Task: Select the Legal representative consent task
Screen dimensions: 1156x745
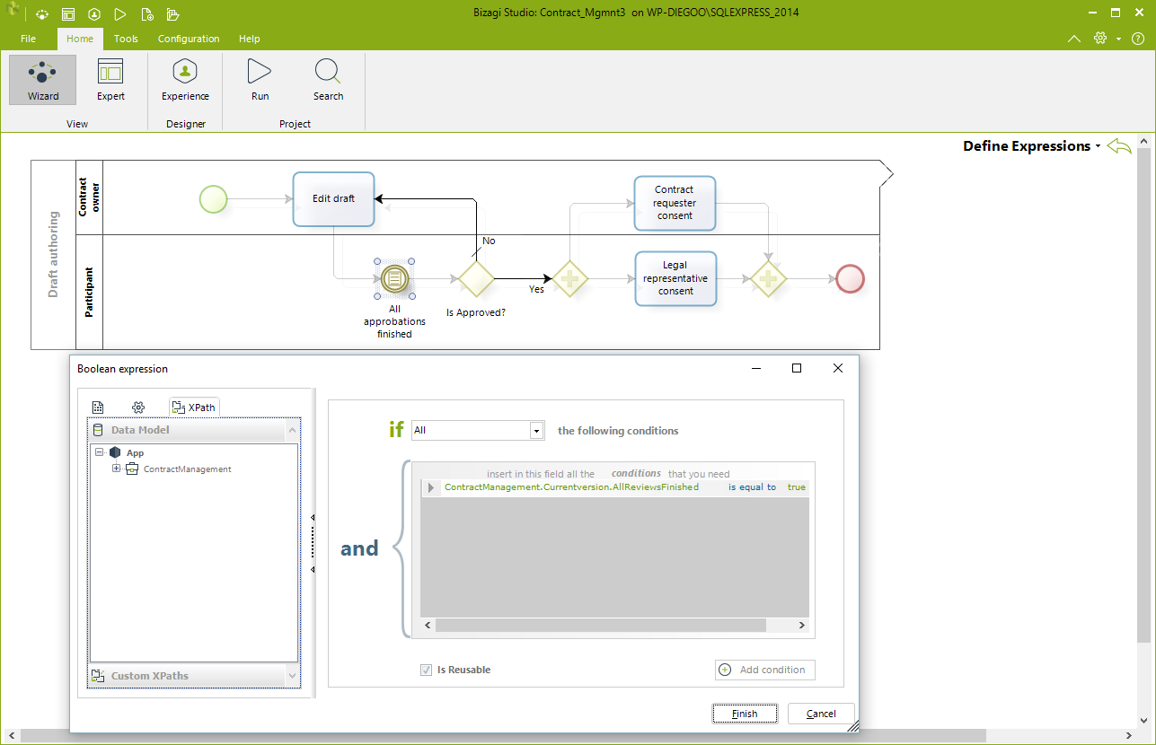Action: (675, 278)
